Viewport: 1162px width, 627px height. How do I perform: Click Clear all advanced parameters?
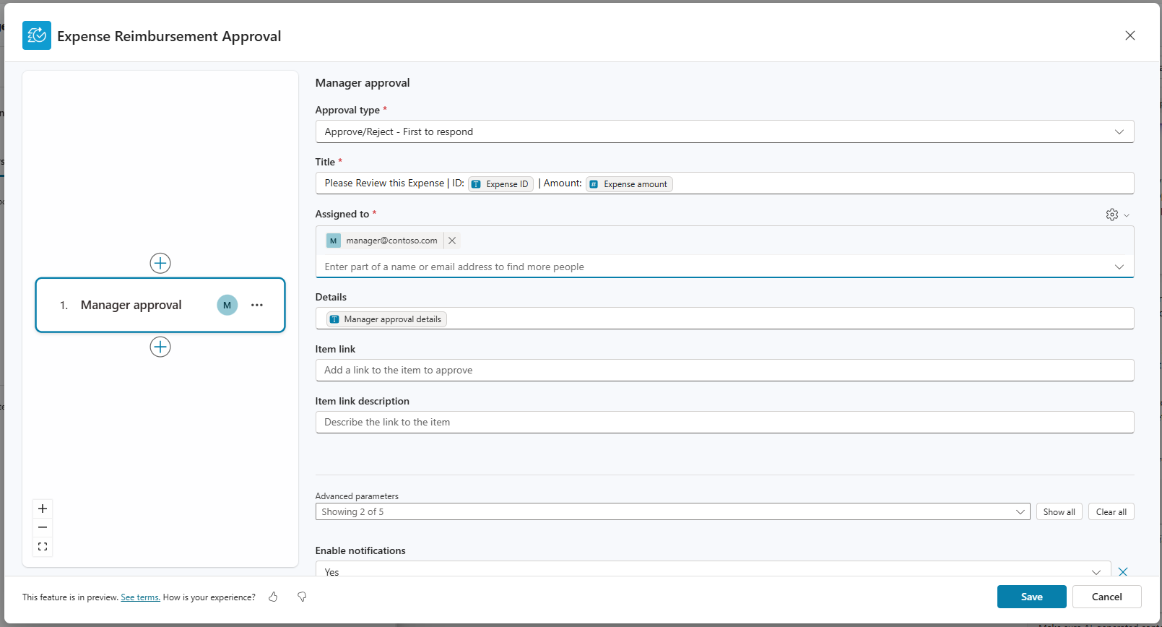coord(1111,511)
